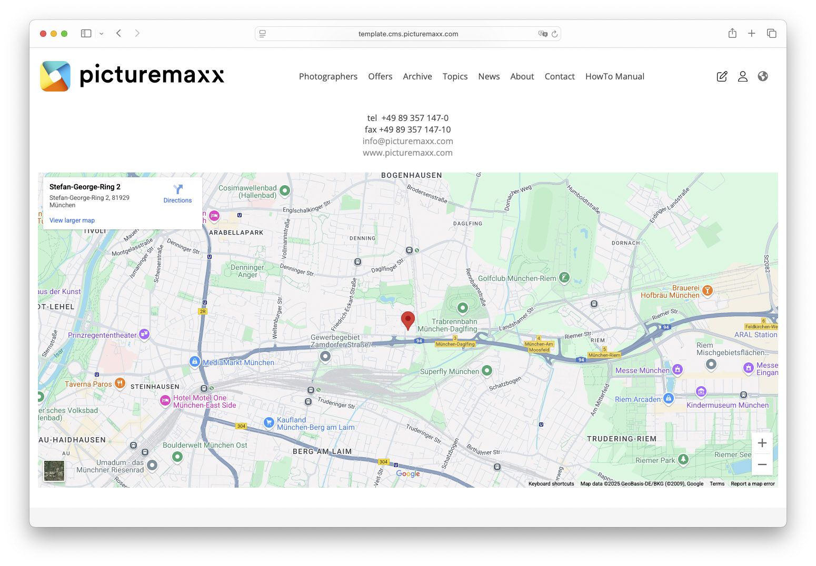This screenshot has height=566, width=816.
Task: Click the address bar showing template.cms.picturemaxx.com
Action: point(408,34)
